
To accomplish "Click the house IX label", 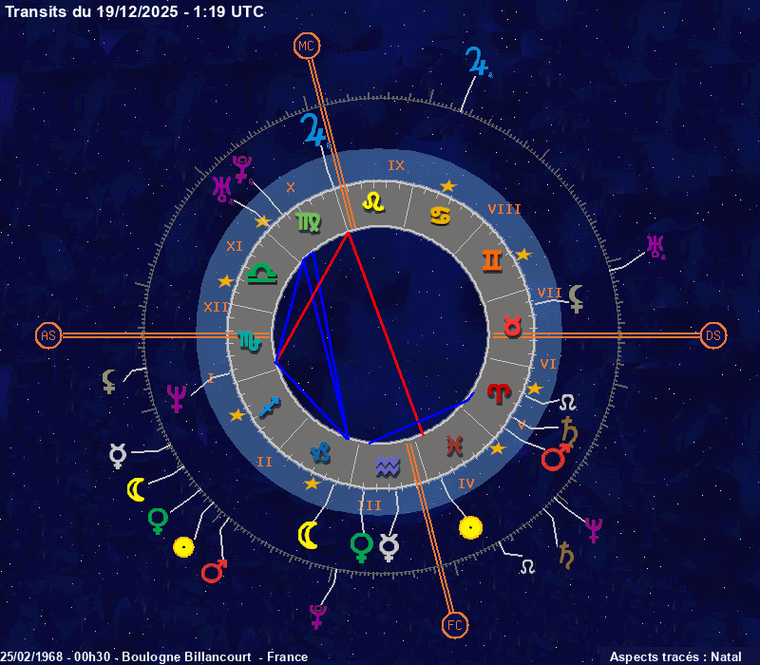I will [x=396, y=165].
